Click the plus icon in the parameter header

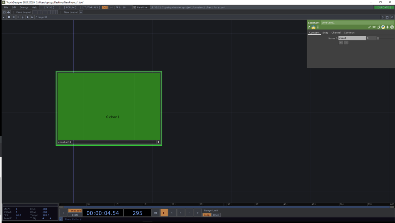click(x=388, y=27)
